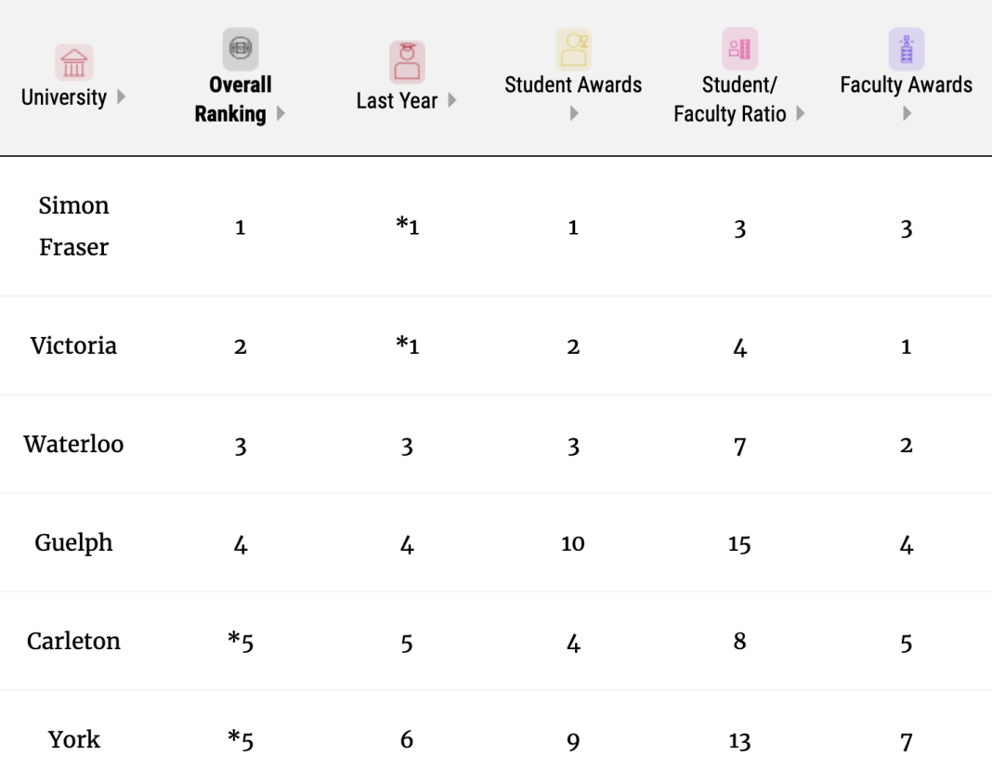Click the Overall Ranking gray icon
This screenshot has width=992, height=781.
(240, 48)
